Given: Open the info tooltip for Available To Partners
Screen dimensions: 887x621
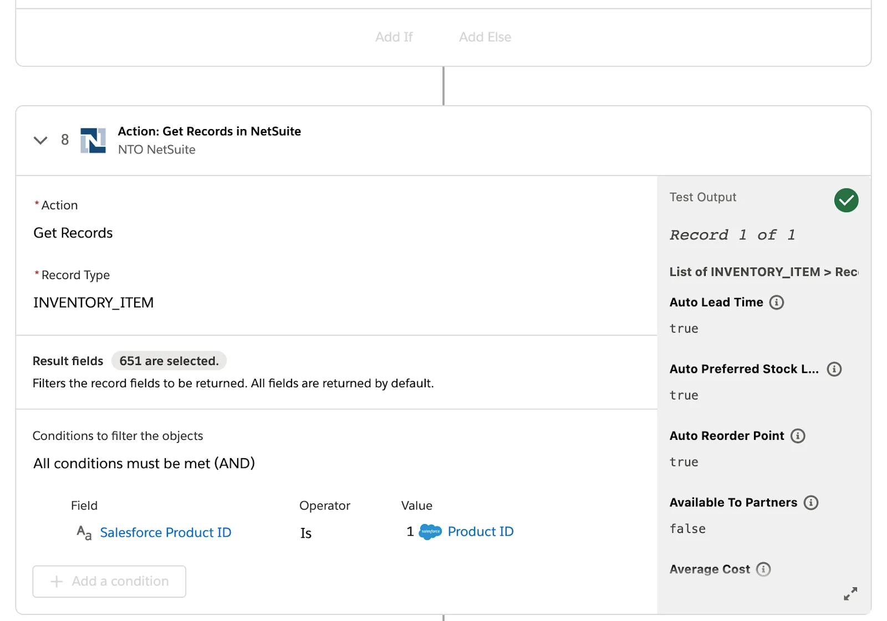Looking at the screenshot, I should tap(812, 502).
